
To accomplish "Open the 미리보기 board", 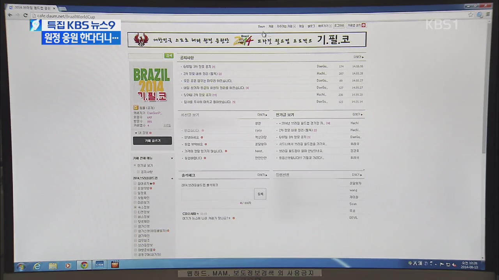I will tap(143, 203).
